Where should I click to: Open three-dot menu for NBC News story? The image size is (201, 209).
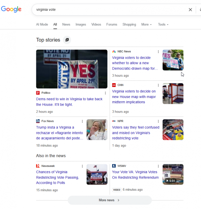159,52
